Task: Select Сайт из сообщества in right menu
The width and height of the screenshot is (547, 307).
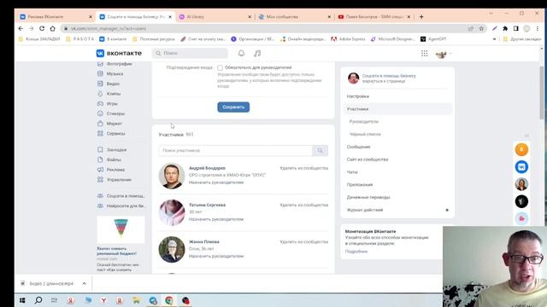Action: (397, 159)
